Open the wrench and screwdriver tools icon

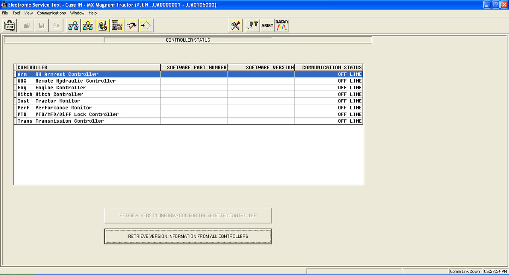click(x=235, y=26)
